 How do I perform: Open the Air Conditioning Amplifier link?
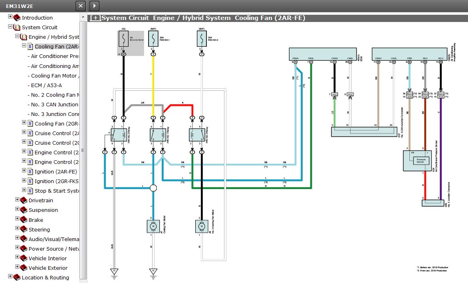coord(55,66)
